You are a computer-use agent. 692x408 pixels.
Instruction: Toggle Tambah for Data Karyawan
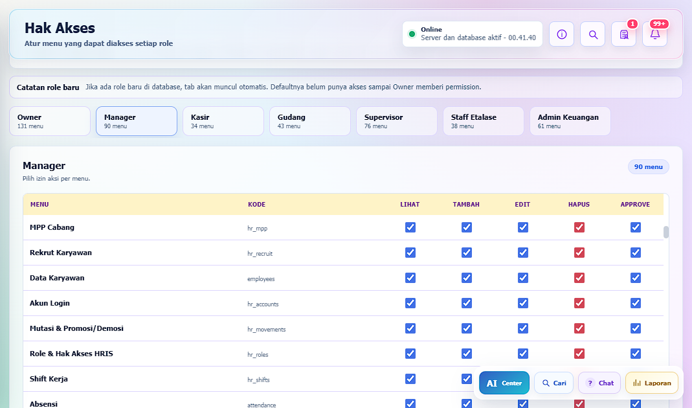[467, 278]
